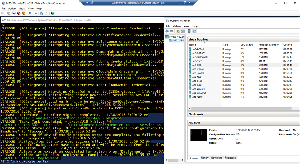This screenshot has height=164, width=300.
Task: Switch to the Networking tab
Action: coord(217,158)
